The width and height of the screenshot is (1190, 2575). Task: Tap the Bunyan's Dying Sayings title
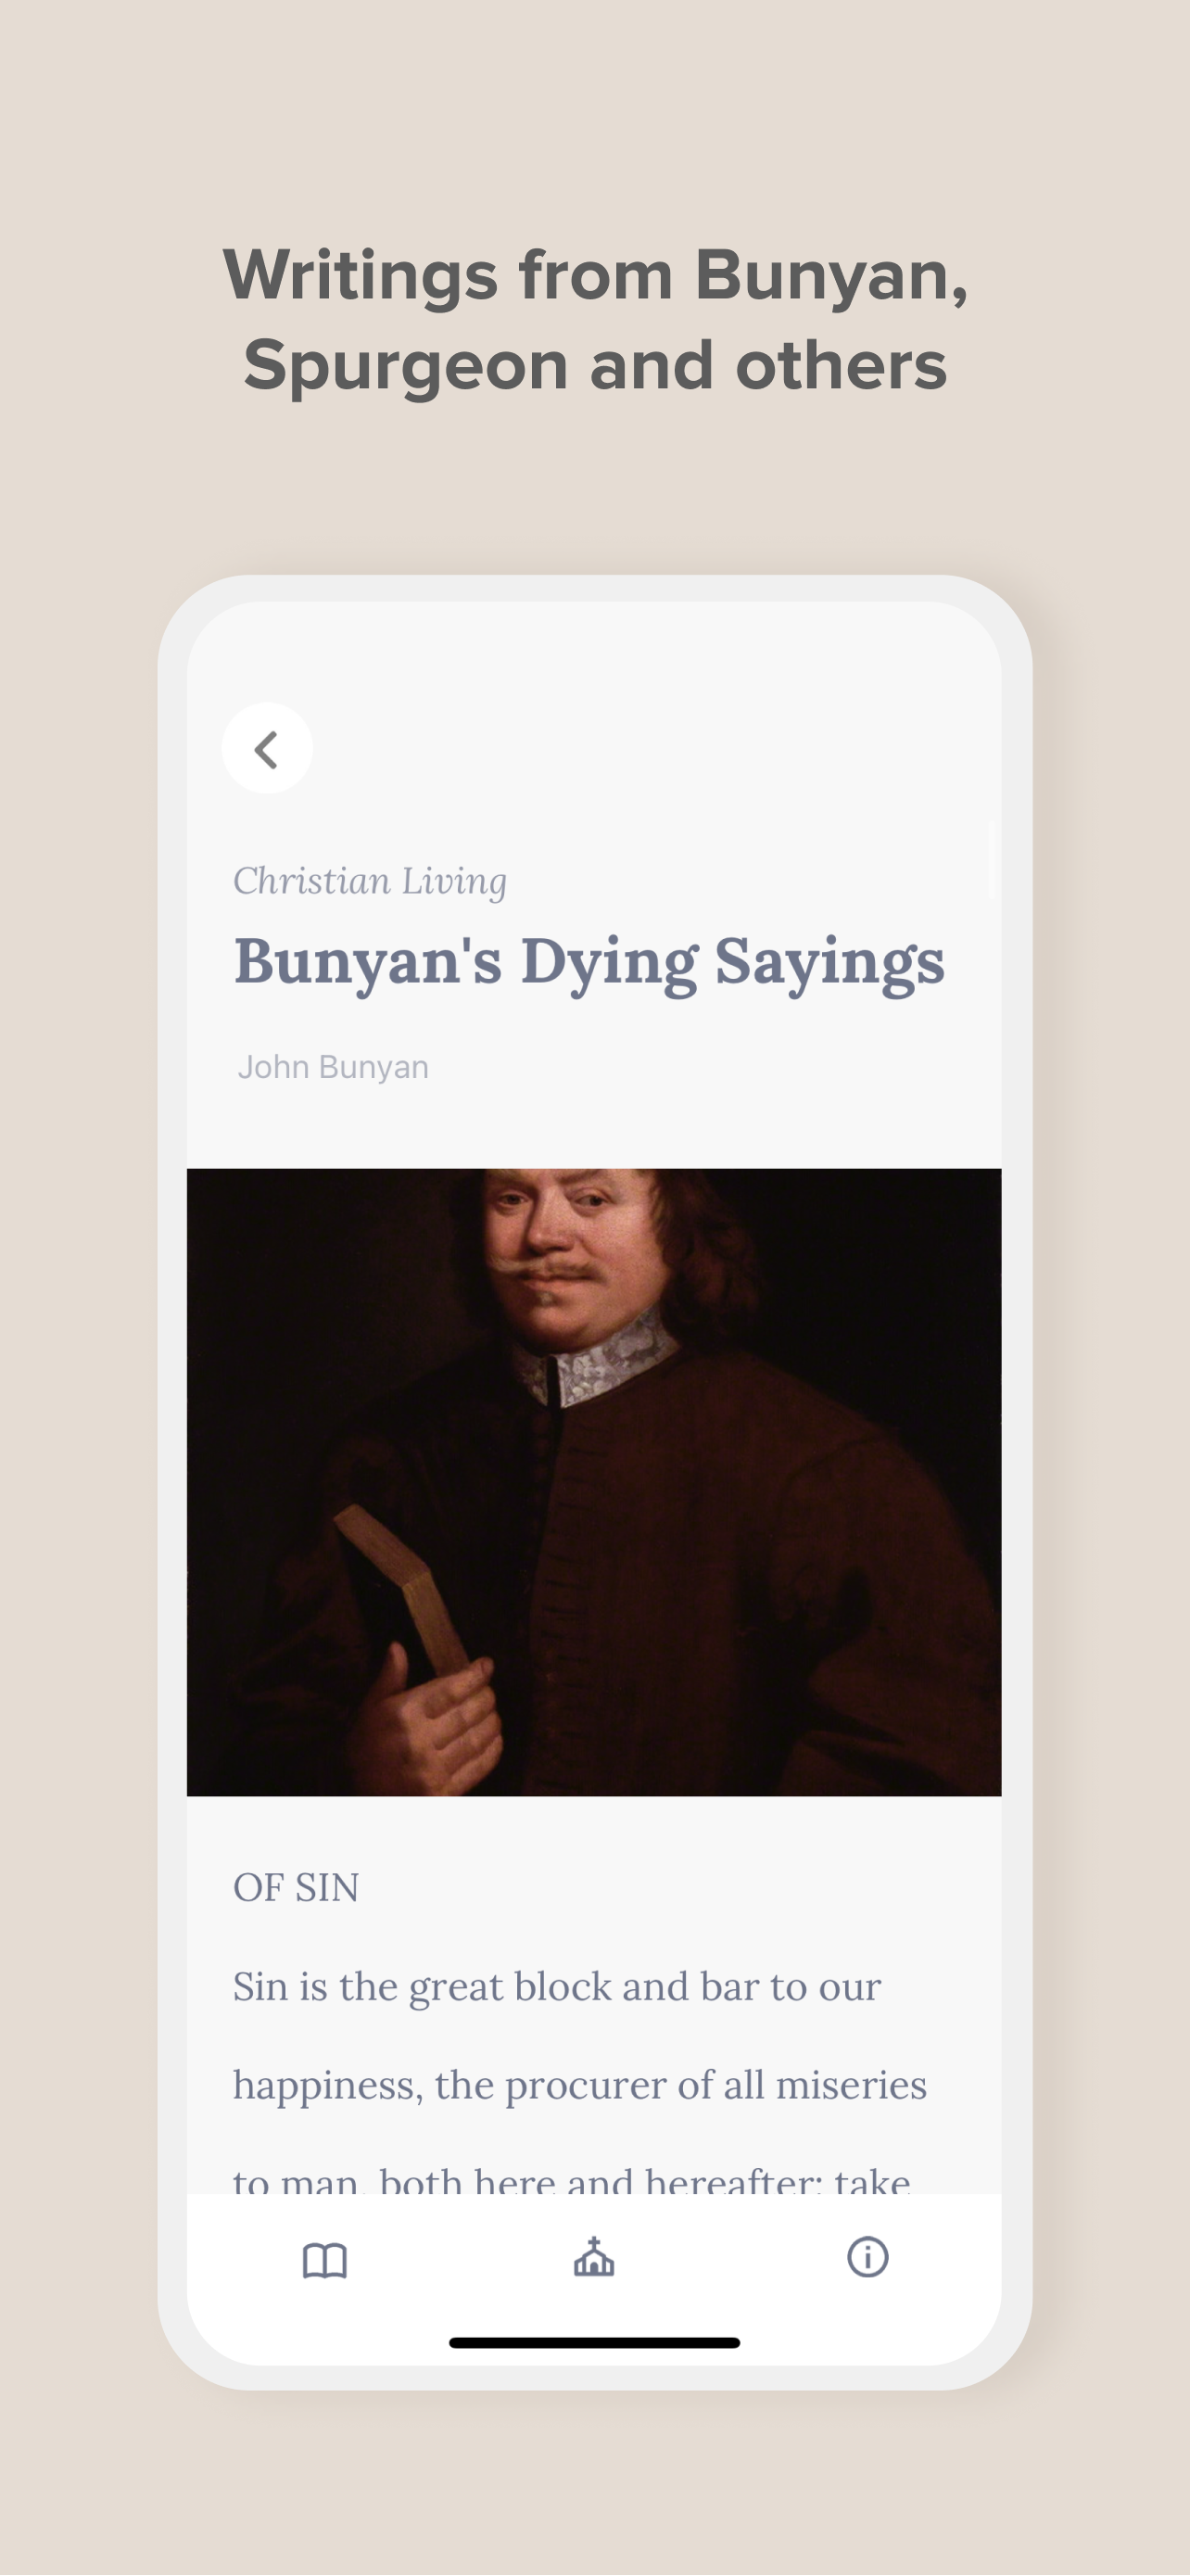tap(589, 963)
